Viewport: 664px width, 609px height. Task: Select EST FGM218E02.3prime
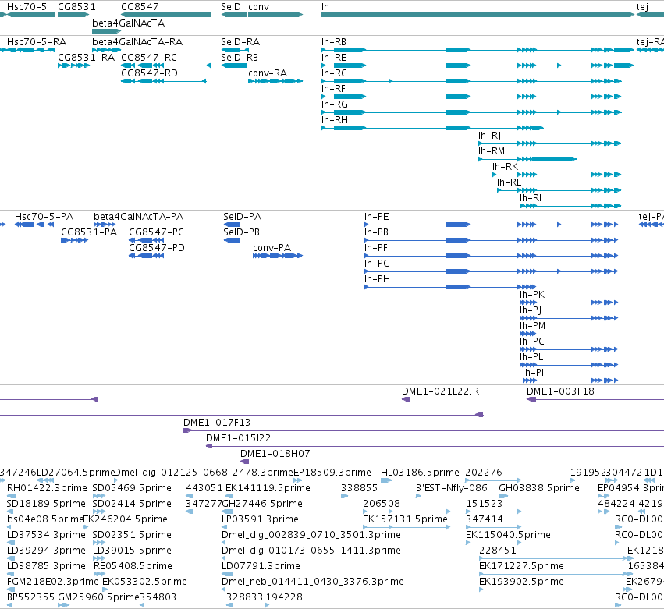pos(12,590)
